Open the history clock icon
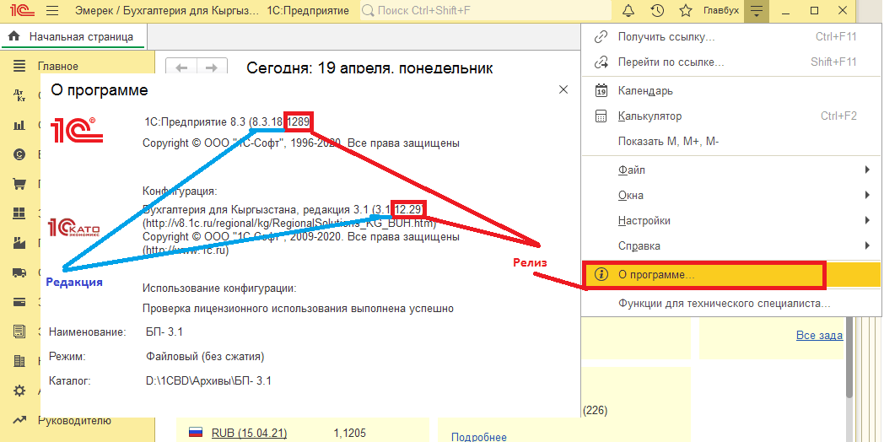 point(657,11)
